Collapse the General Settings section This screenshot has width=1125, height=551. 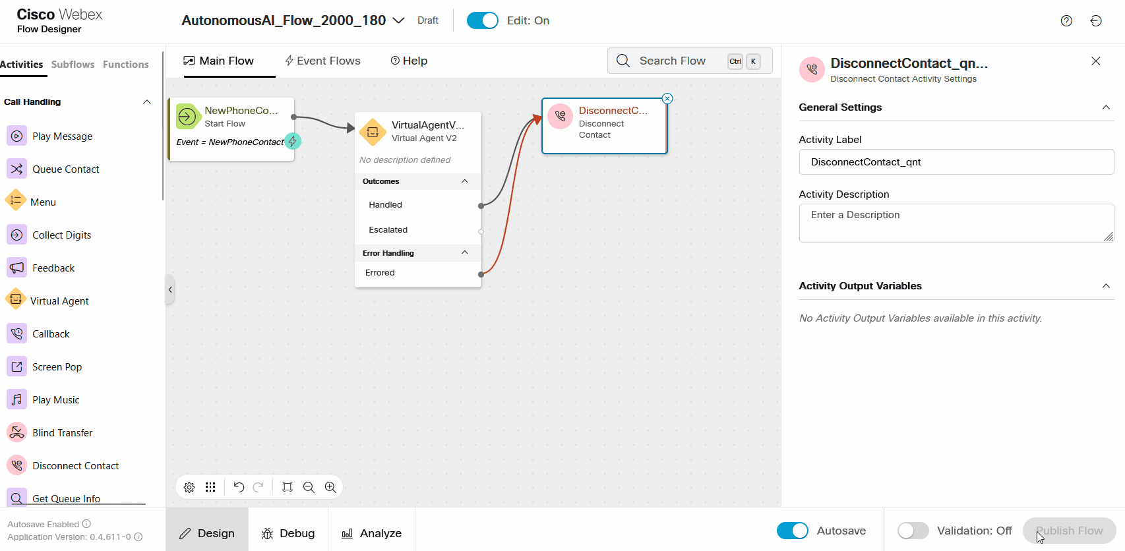coord(1106,107)
